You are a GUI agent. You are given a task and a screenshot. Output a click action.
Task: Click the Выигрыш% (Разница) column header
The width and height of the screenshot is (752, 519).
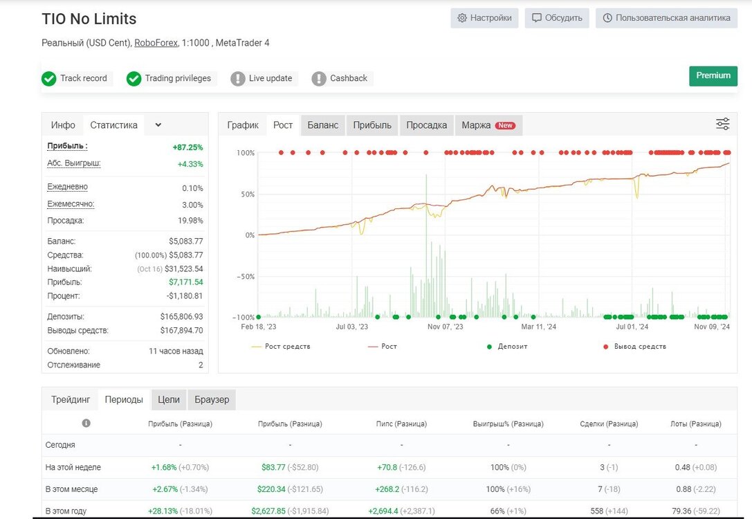coord(508,424)
